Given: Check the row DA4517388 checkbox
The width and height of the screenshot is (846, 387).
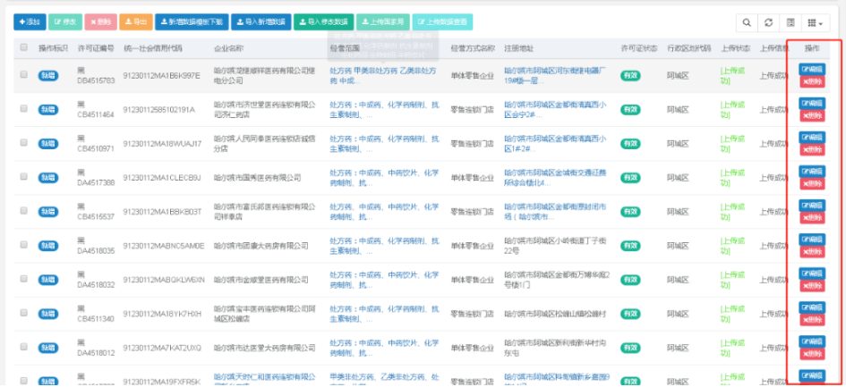Looking at the screenshot, I should tap(24, 177).
